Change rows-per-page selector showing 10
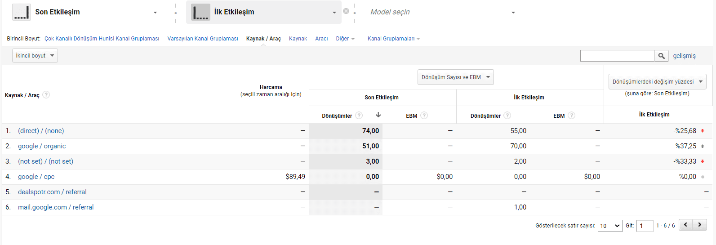 [x=610, y=226]
